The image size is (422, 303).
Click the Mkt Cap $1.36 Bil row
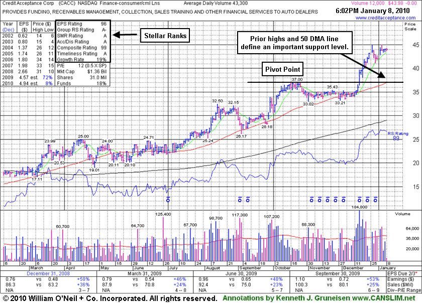pyautogui.click(x=81, y=72)
